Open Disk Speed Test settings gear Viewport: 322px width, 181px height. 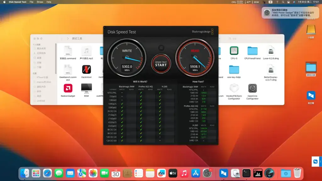click(x=161, y=48)
